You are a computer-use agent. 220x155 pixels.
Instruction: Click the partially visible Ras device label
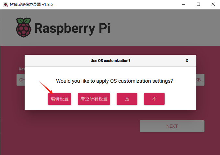click(22, 69)
